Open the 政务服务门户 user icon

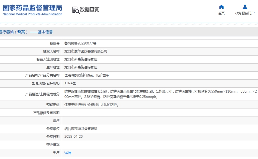click(x=245, y=7)
